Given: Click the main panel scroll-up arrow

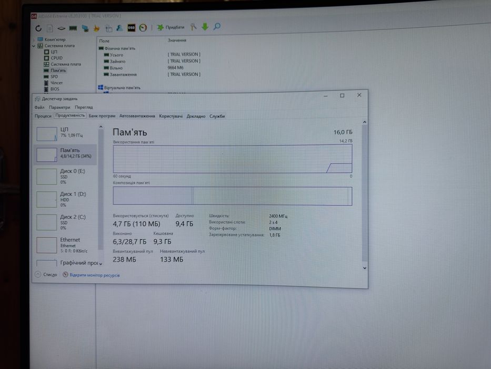Looking at the screenshot, I should [365, 122].
